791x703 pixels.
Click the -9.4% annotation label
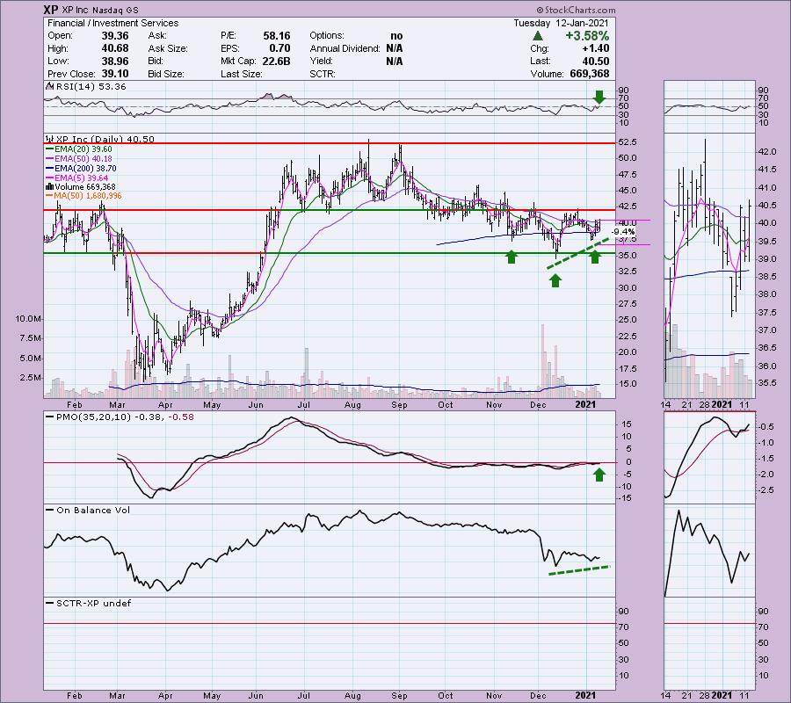[x=623, y=232]
